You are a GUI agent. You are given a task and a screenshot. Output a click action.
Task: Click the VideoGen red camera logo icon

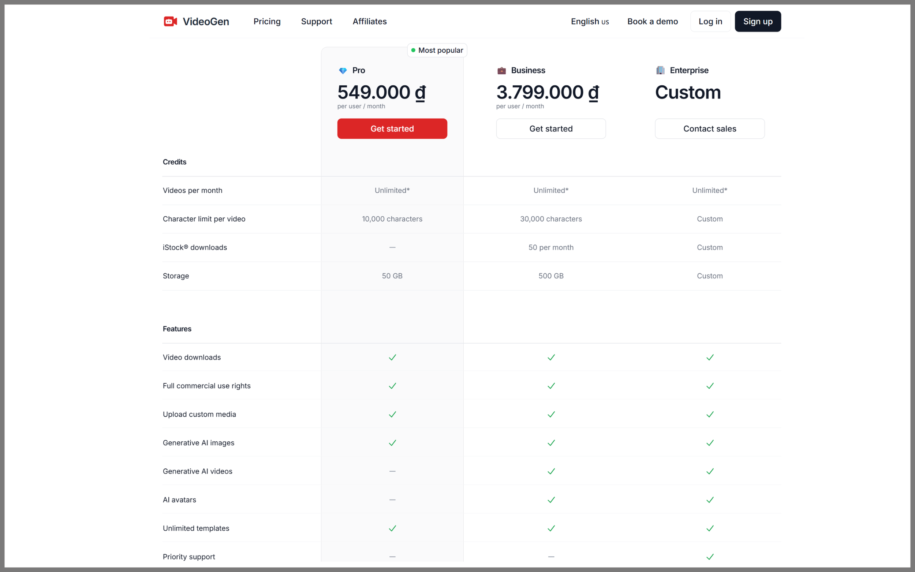click(x=170, y=22)
